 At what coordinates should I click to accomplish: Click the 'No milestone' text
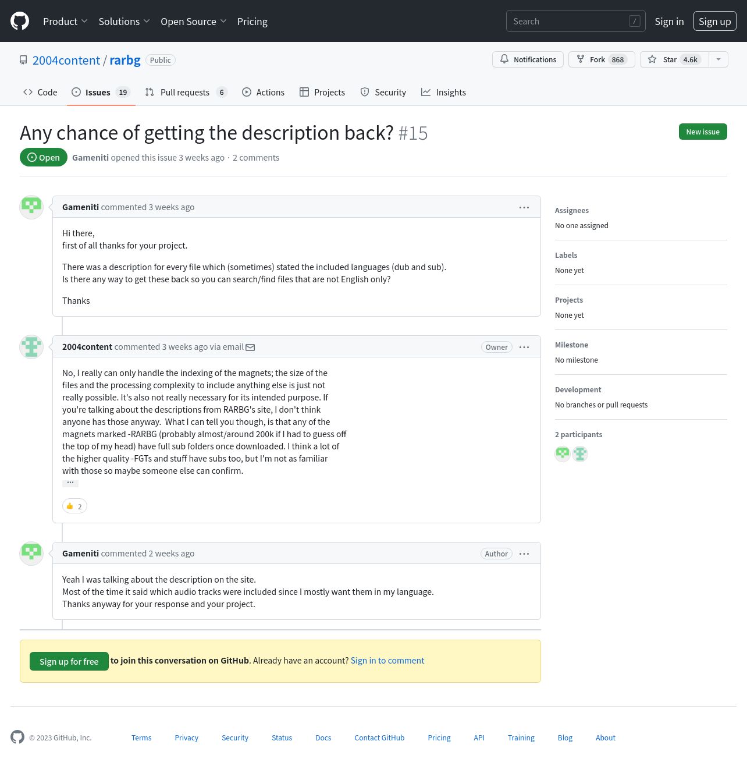pyautogui.click(x=577, y=360)
